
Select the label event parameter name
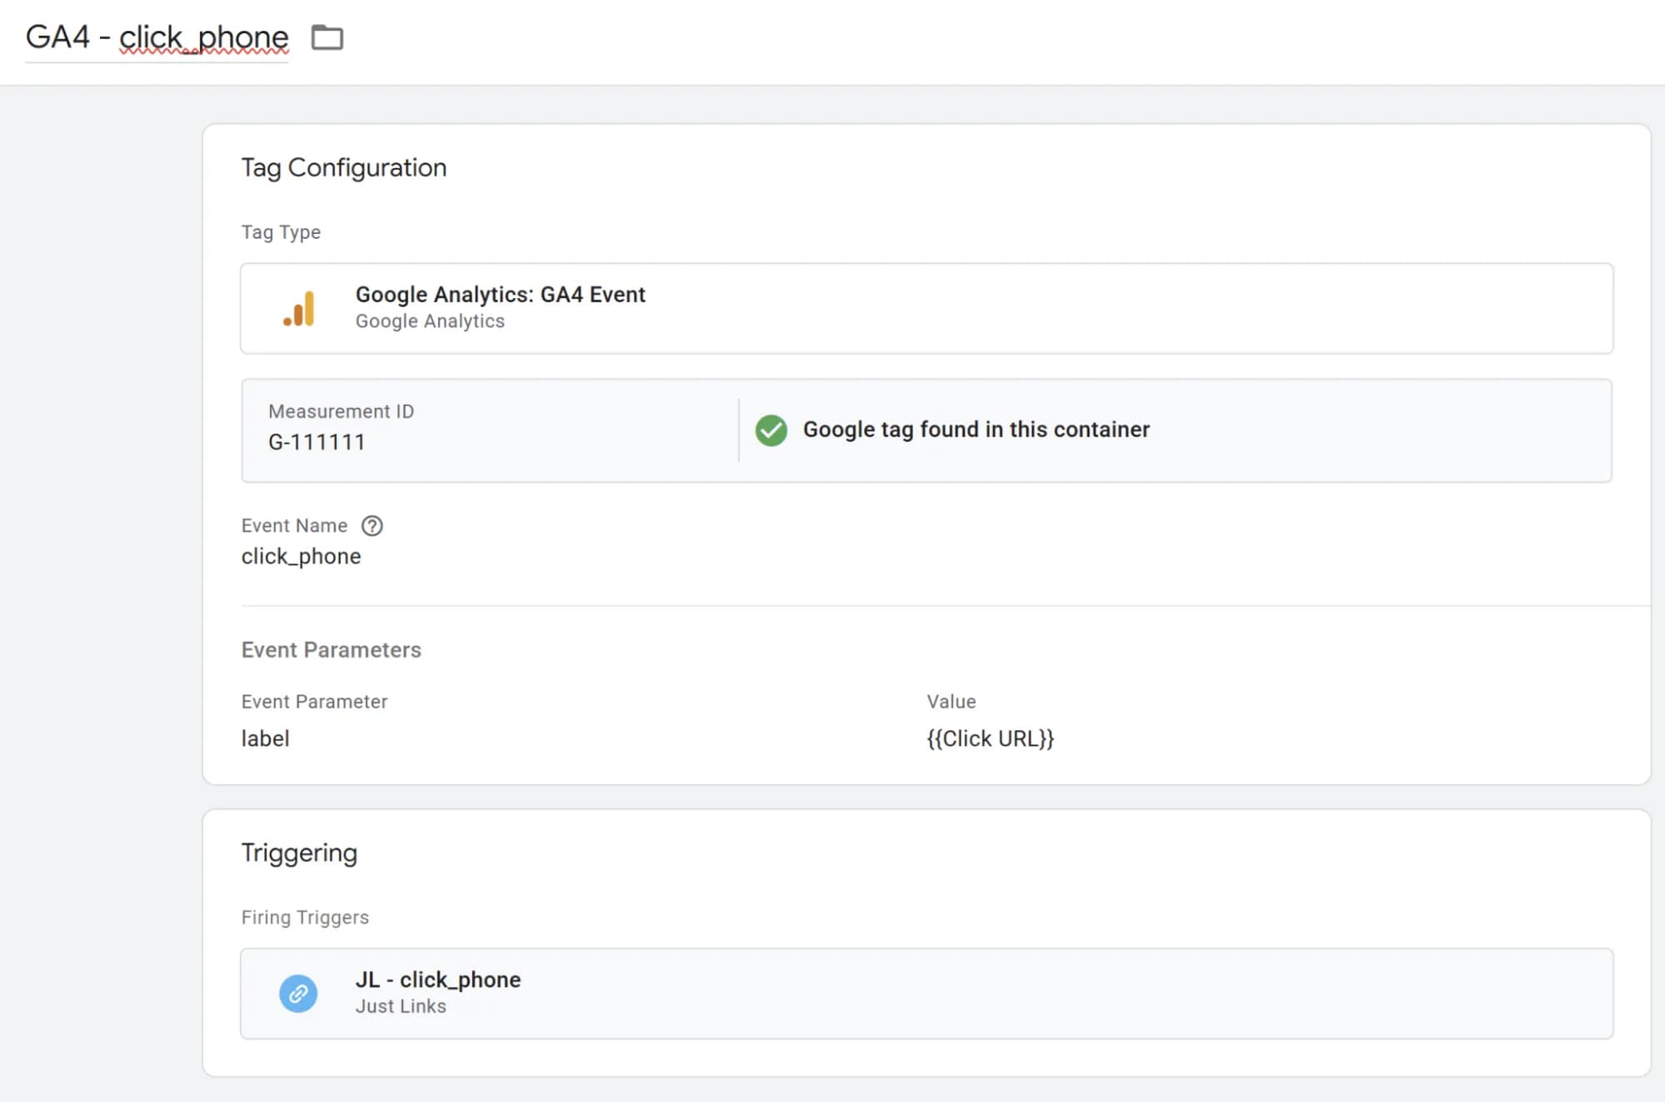265,739
